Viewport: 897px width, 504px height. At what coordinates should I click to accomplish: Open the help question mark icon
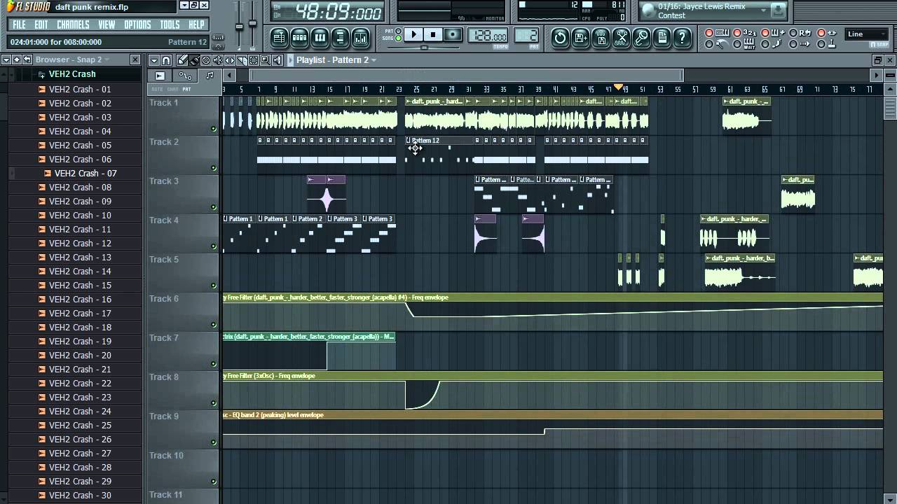tap(682, 38)
